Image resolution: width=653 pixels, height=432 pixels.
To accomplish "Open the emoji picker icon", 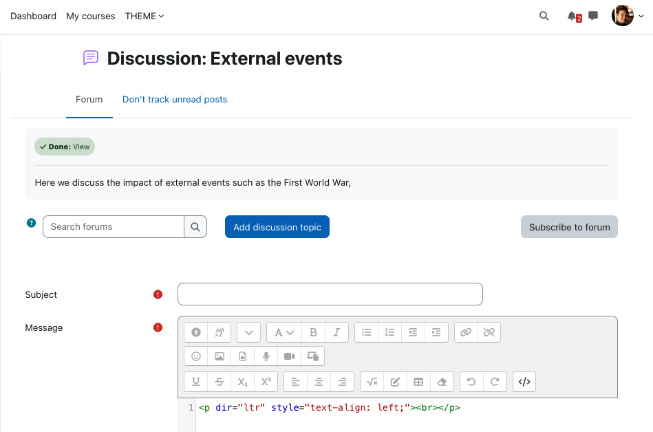I will [x=195, y=356].
